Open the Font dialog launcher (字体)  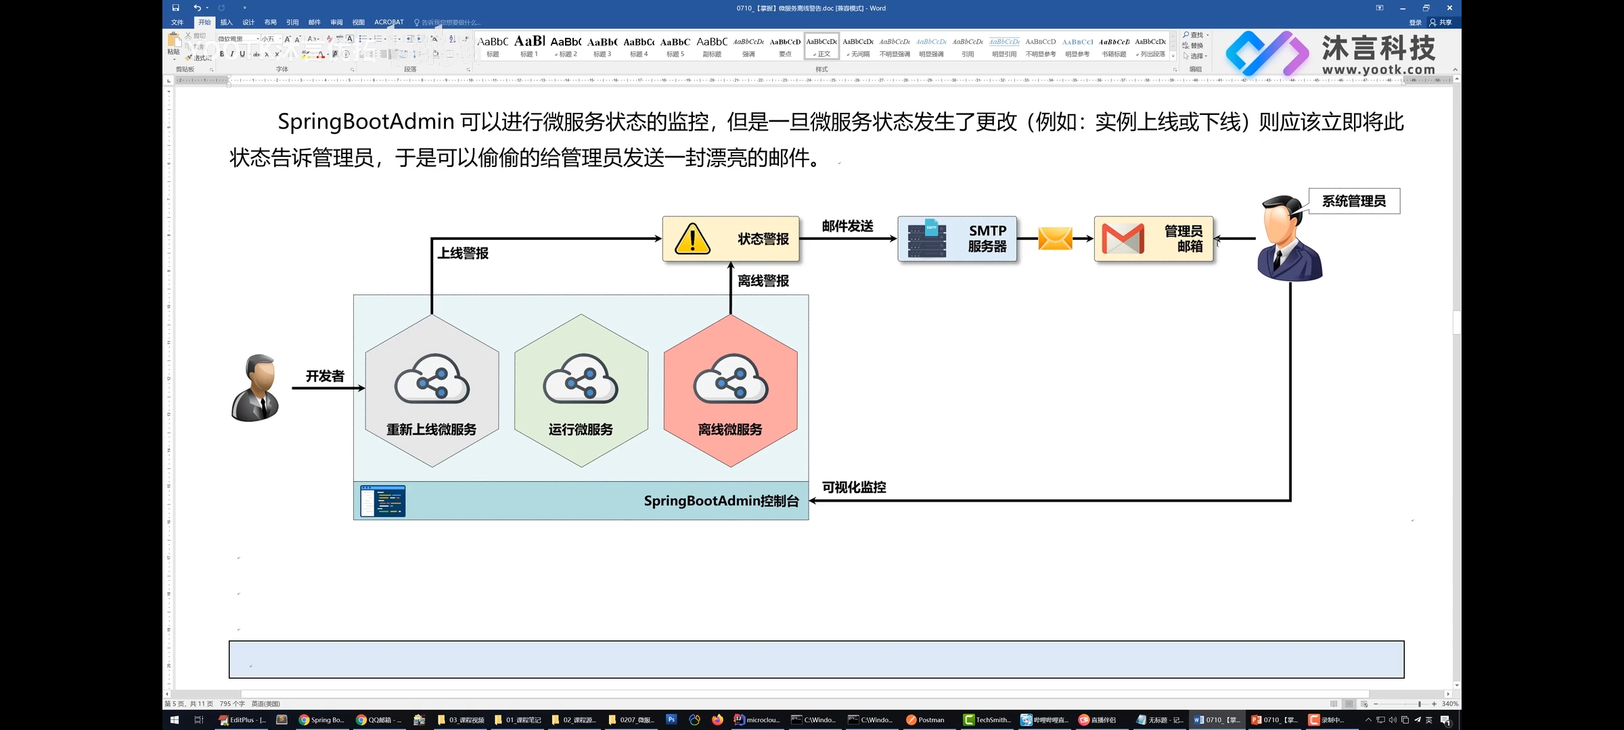(352, 70)
